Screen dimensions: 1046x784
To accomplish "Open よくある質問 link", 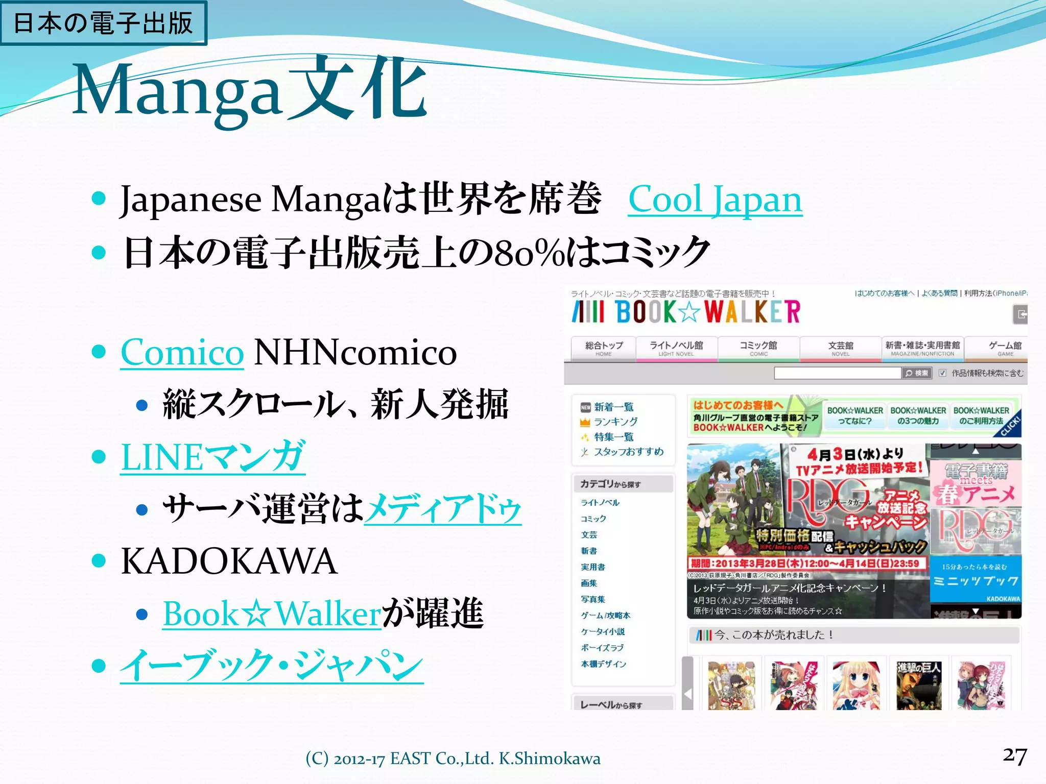I will pyautogui.click(x=940, y=293).
